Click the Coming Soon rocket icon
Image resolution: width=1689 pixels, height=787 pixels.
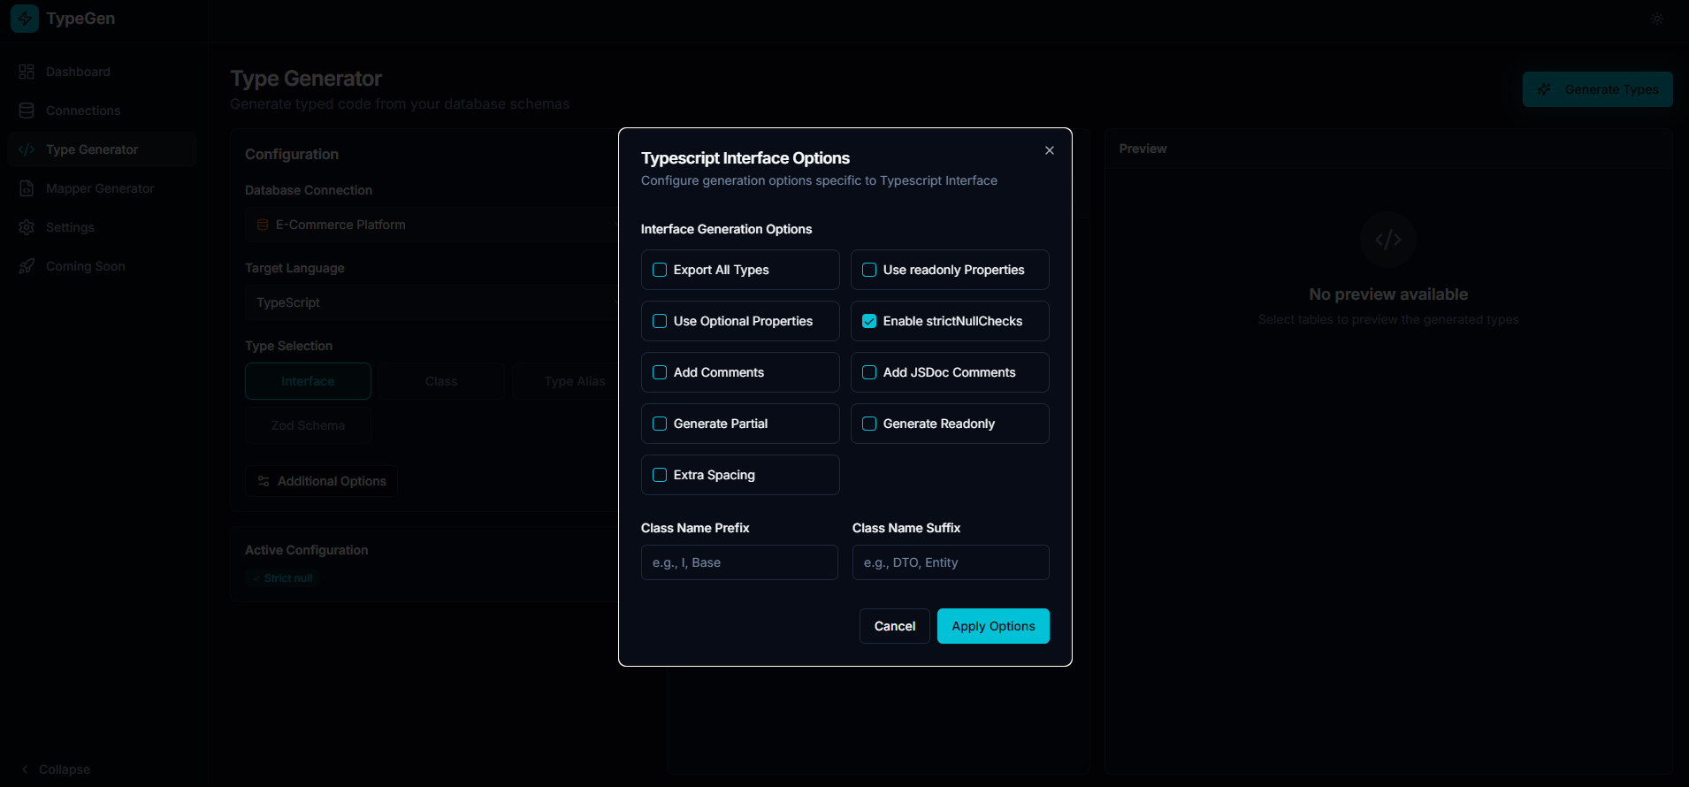pyautogui.click(x=27, y=266)
